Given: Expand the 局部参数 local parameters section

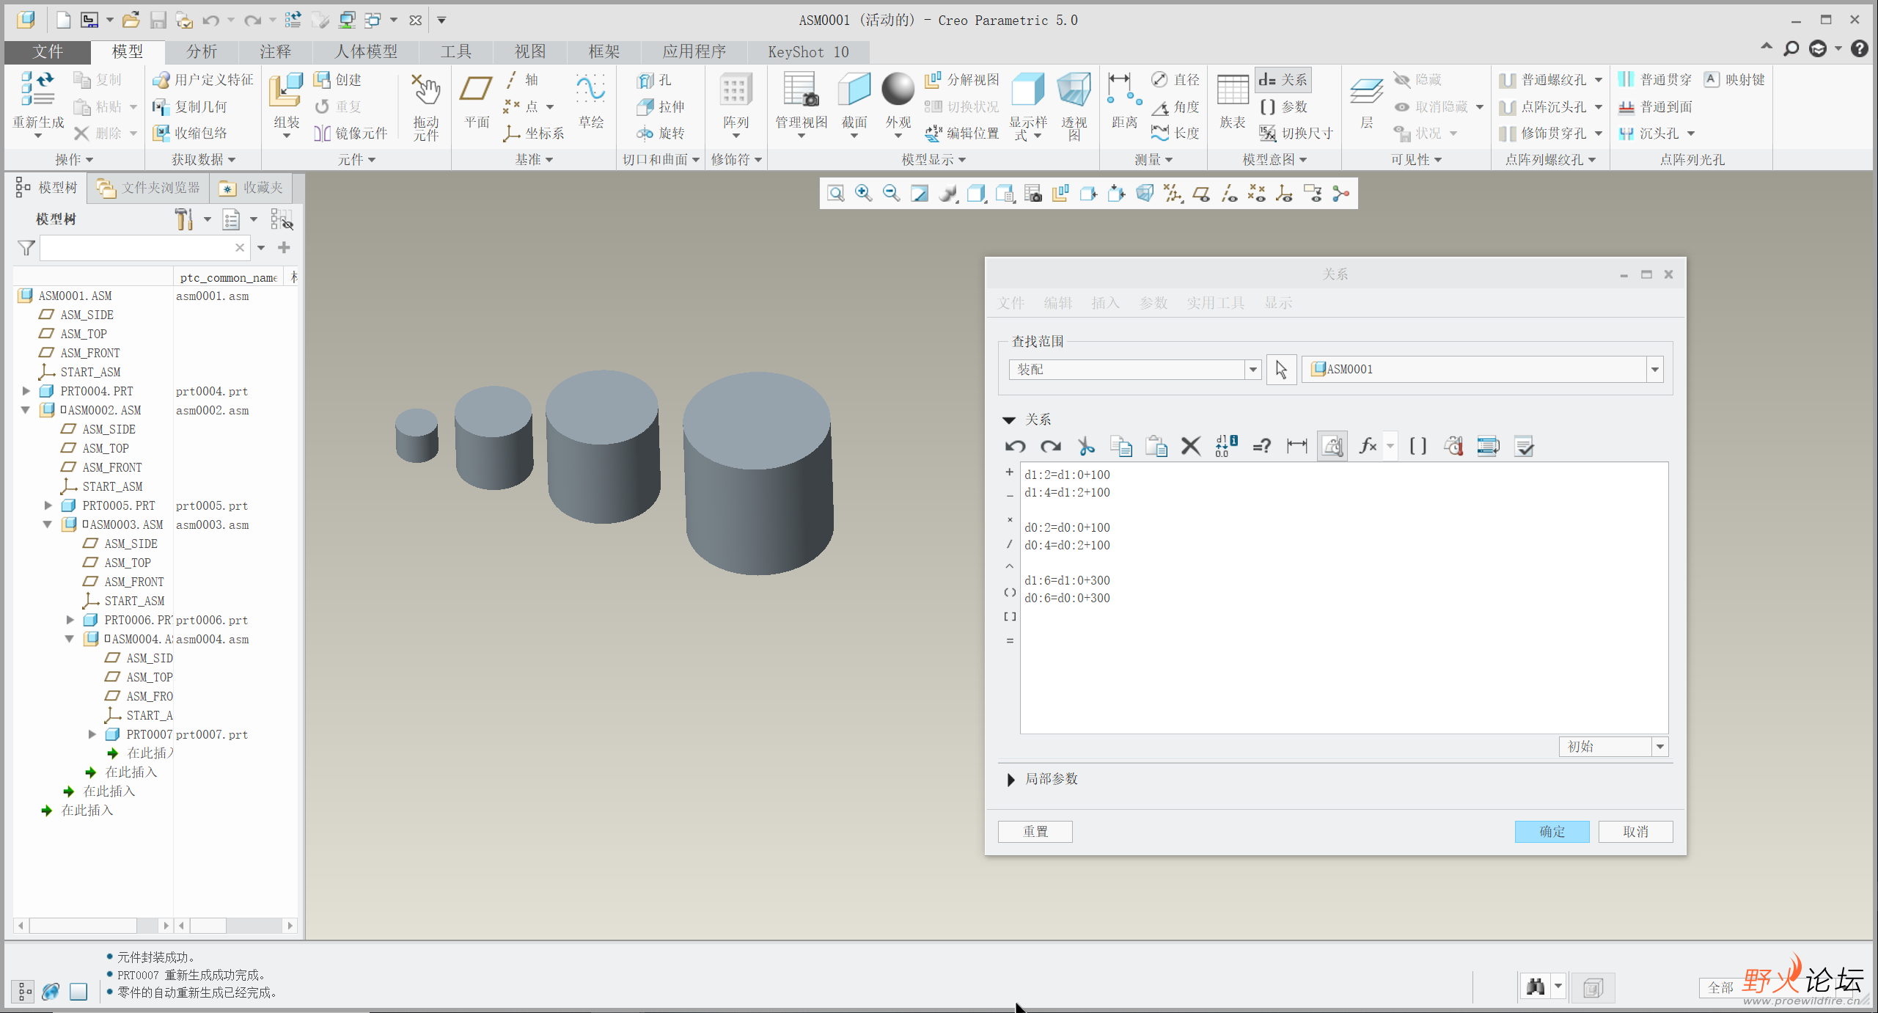Looking at the screenshot, I should 1010,779.
